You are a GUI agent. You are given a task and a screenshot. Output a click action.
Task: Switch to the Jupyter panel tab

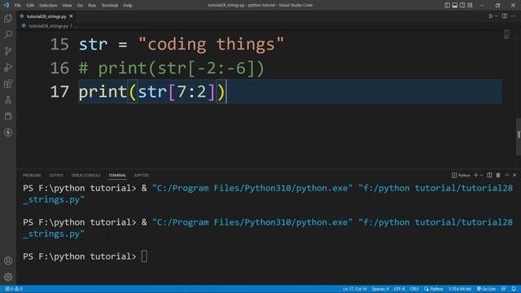click(x=141, y=175)
